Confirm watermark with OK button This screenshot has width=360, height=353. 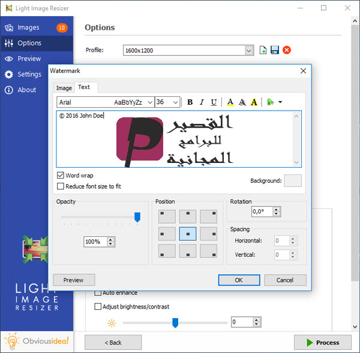[x=239, y=280]
